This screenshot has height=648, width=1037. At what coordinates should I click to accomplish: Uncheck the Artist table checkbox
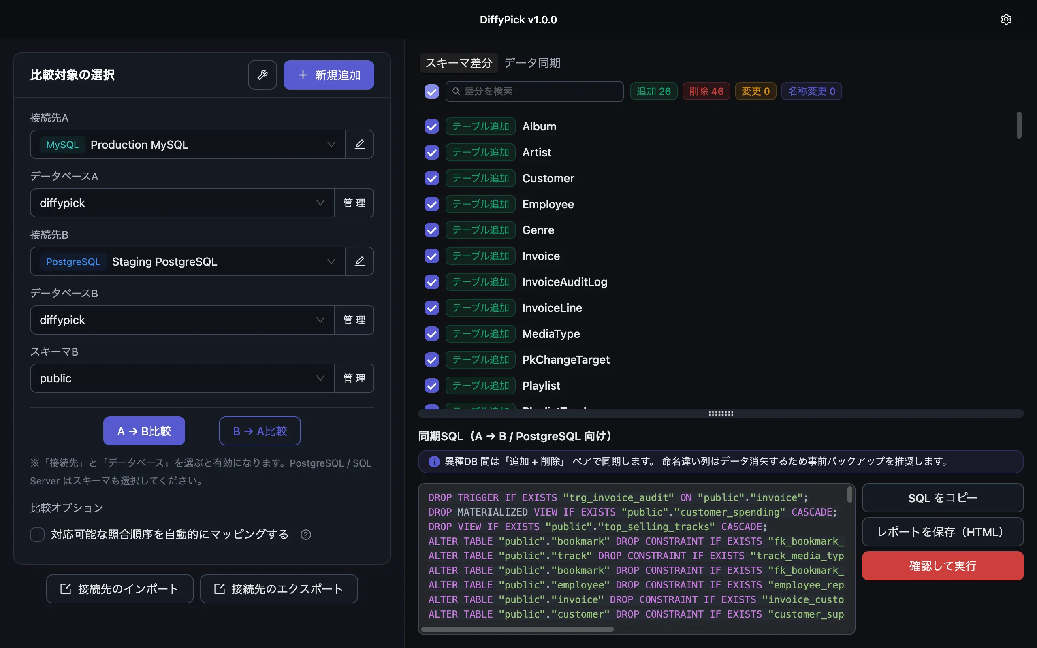[x=431, y=153]
